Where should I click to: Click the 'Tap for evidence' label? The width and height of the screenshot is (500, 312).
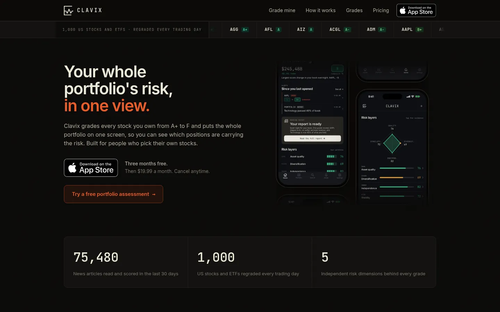[x=415, y=118]
